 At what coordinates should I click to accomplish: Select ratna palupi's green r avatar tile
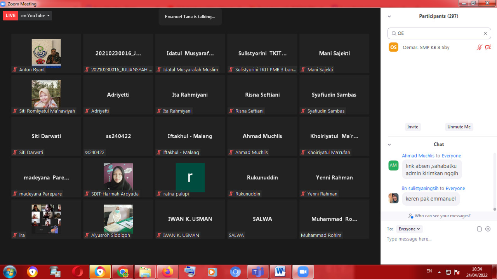[190, 178]
